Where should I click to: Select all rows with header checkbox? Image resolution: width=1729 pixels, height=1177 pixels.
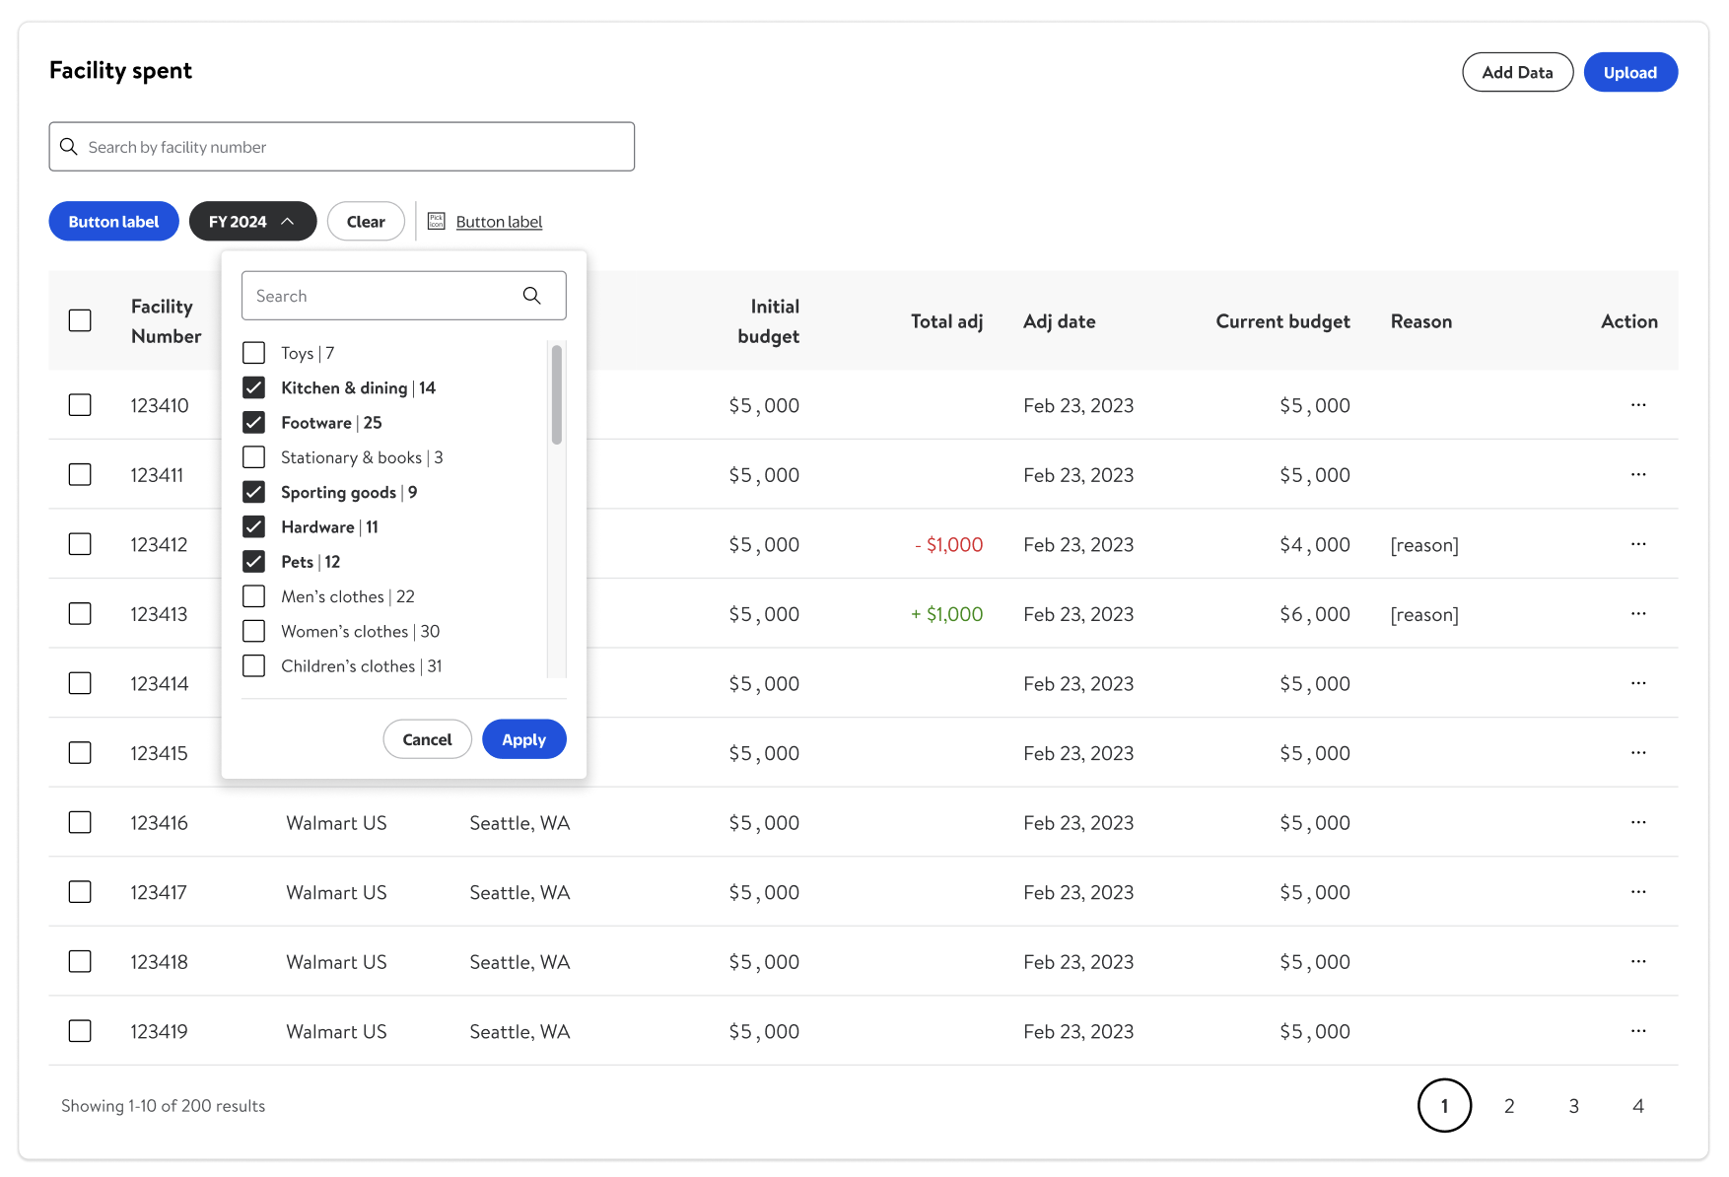click(80, 320)
